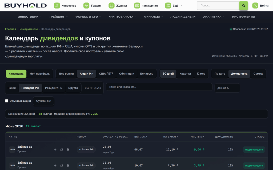This screenshot has height=170, width=273.
Task: Click the Войти user avatar icon
Action: click(255, 6)
